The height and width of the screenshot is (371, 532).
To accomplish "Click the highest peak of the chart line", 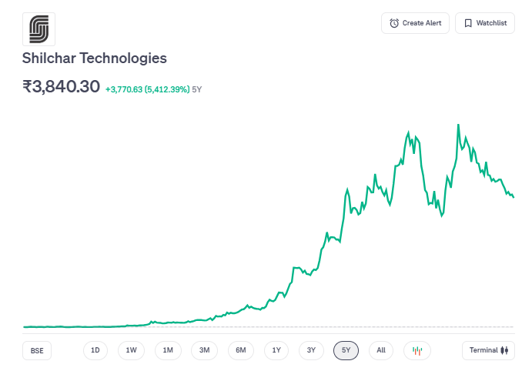I will coord(459,125).
